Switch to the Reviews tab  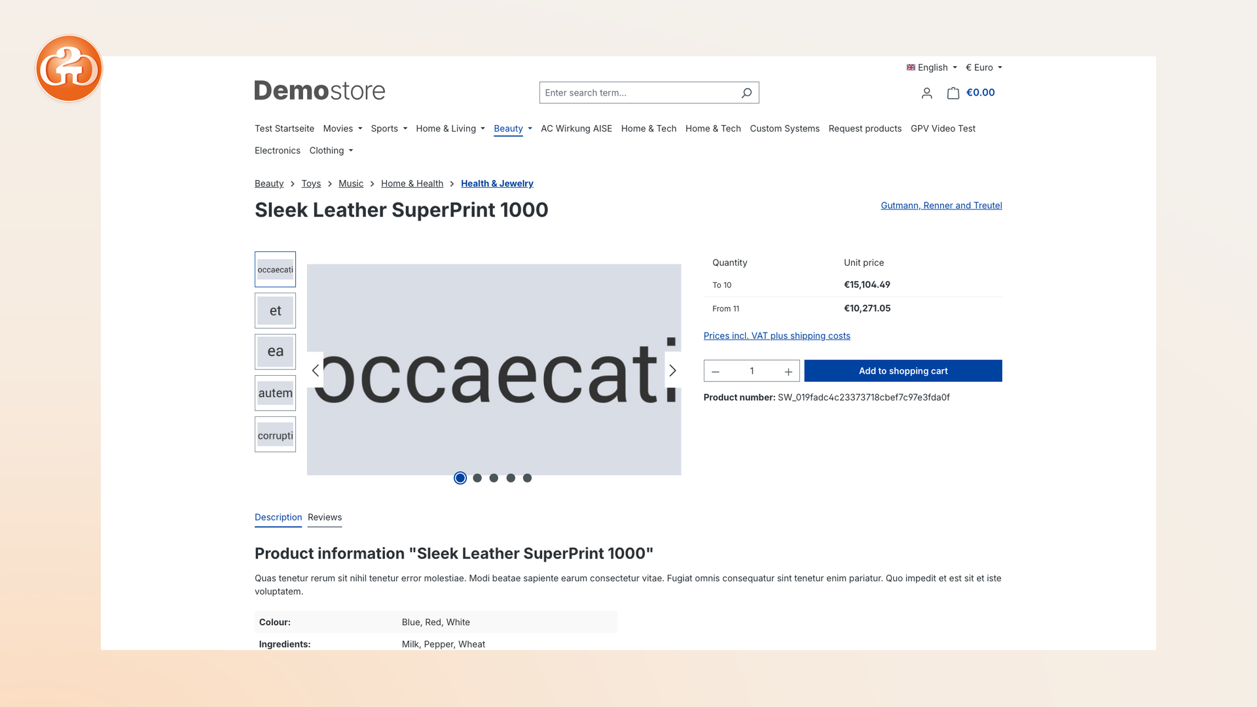click(325, 517)
